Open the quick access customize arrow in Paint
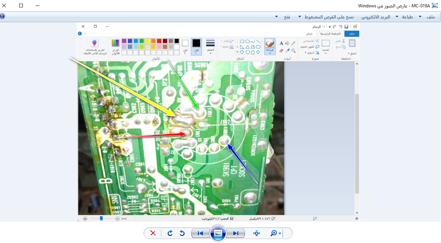The image size is (441, 243). coord(330,27)
